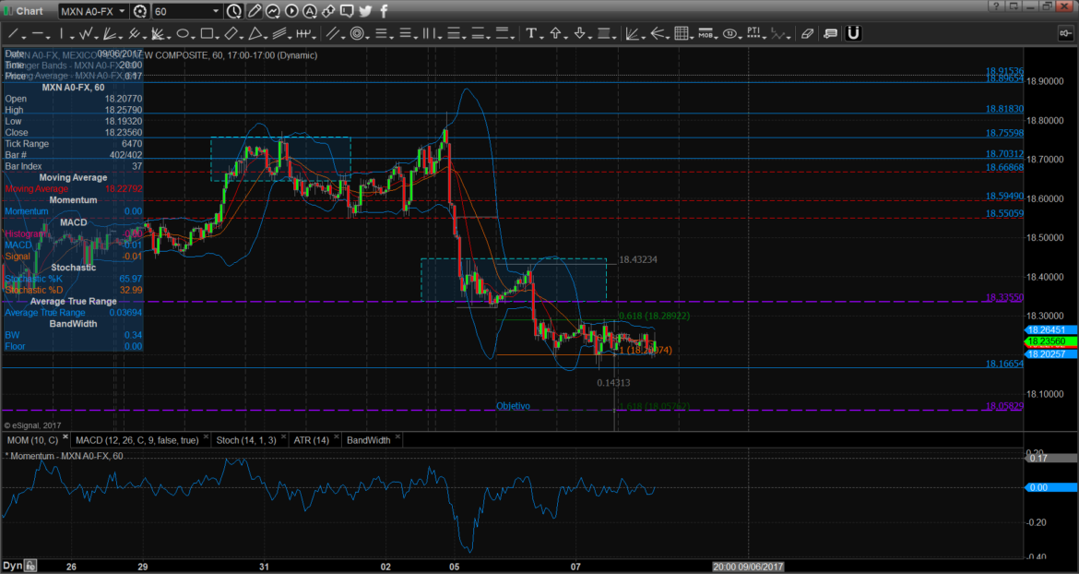The height and width of the screenshot is (574, 1079).
Task: Toggle the magnet snap mode
Action: 853,33
